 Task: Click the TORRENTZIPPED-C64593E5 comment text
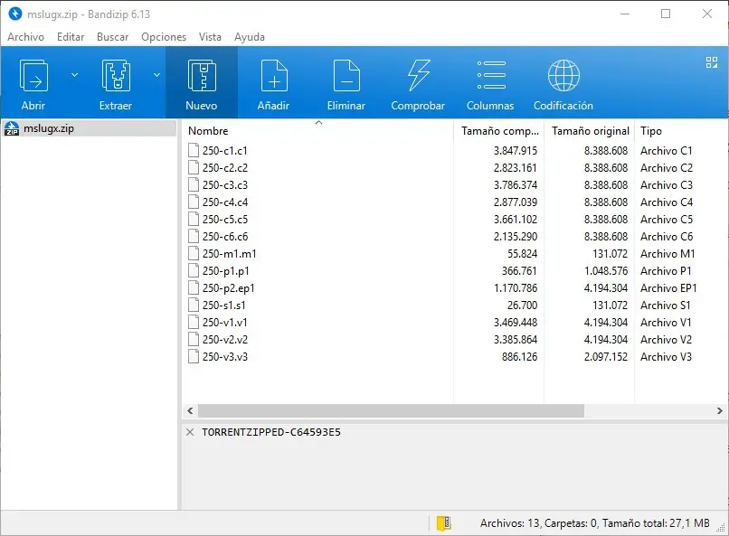coord(271,432)
